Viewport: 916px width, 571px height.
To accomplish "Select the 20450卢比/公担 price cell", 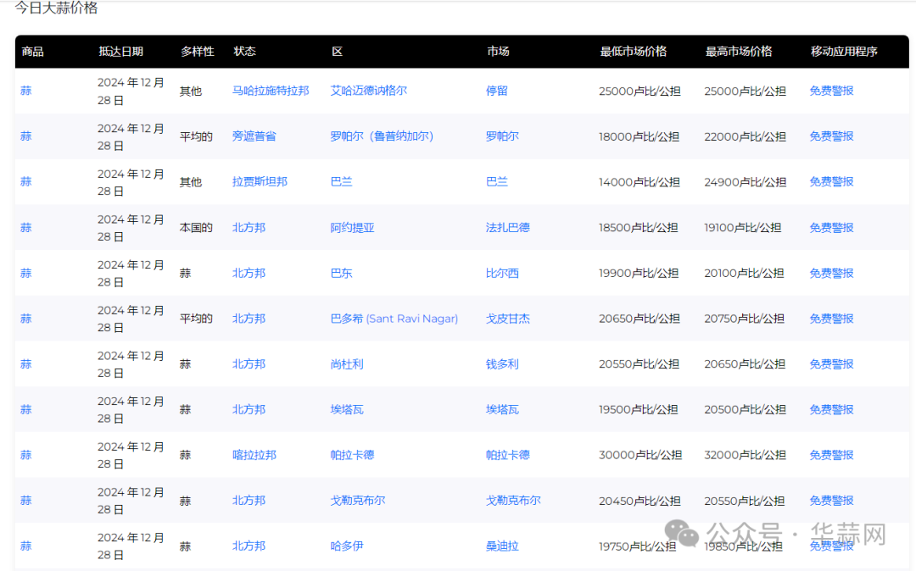I will point(640,501).
